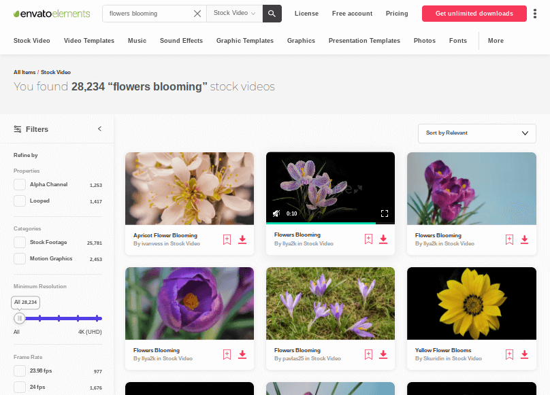Collapse the Filters panel with the chevron
550x395 pixels.
(x=99, y=129)
